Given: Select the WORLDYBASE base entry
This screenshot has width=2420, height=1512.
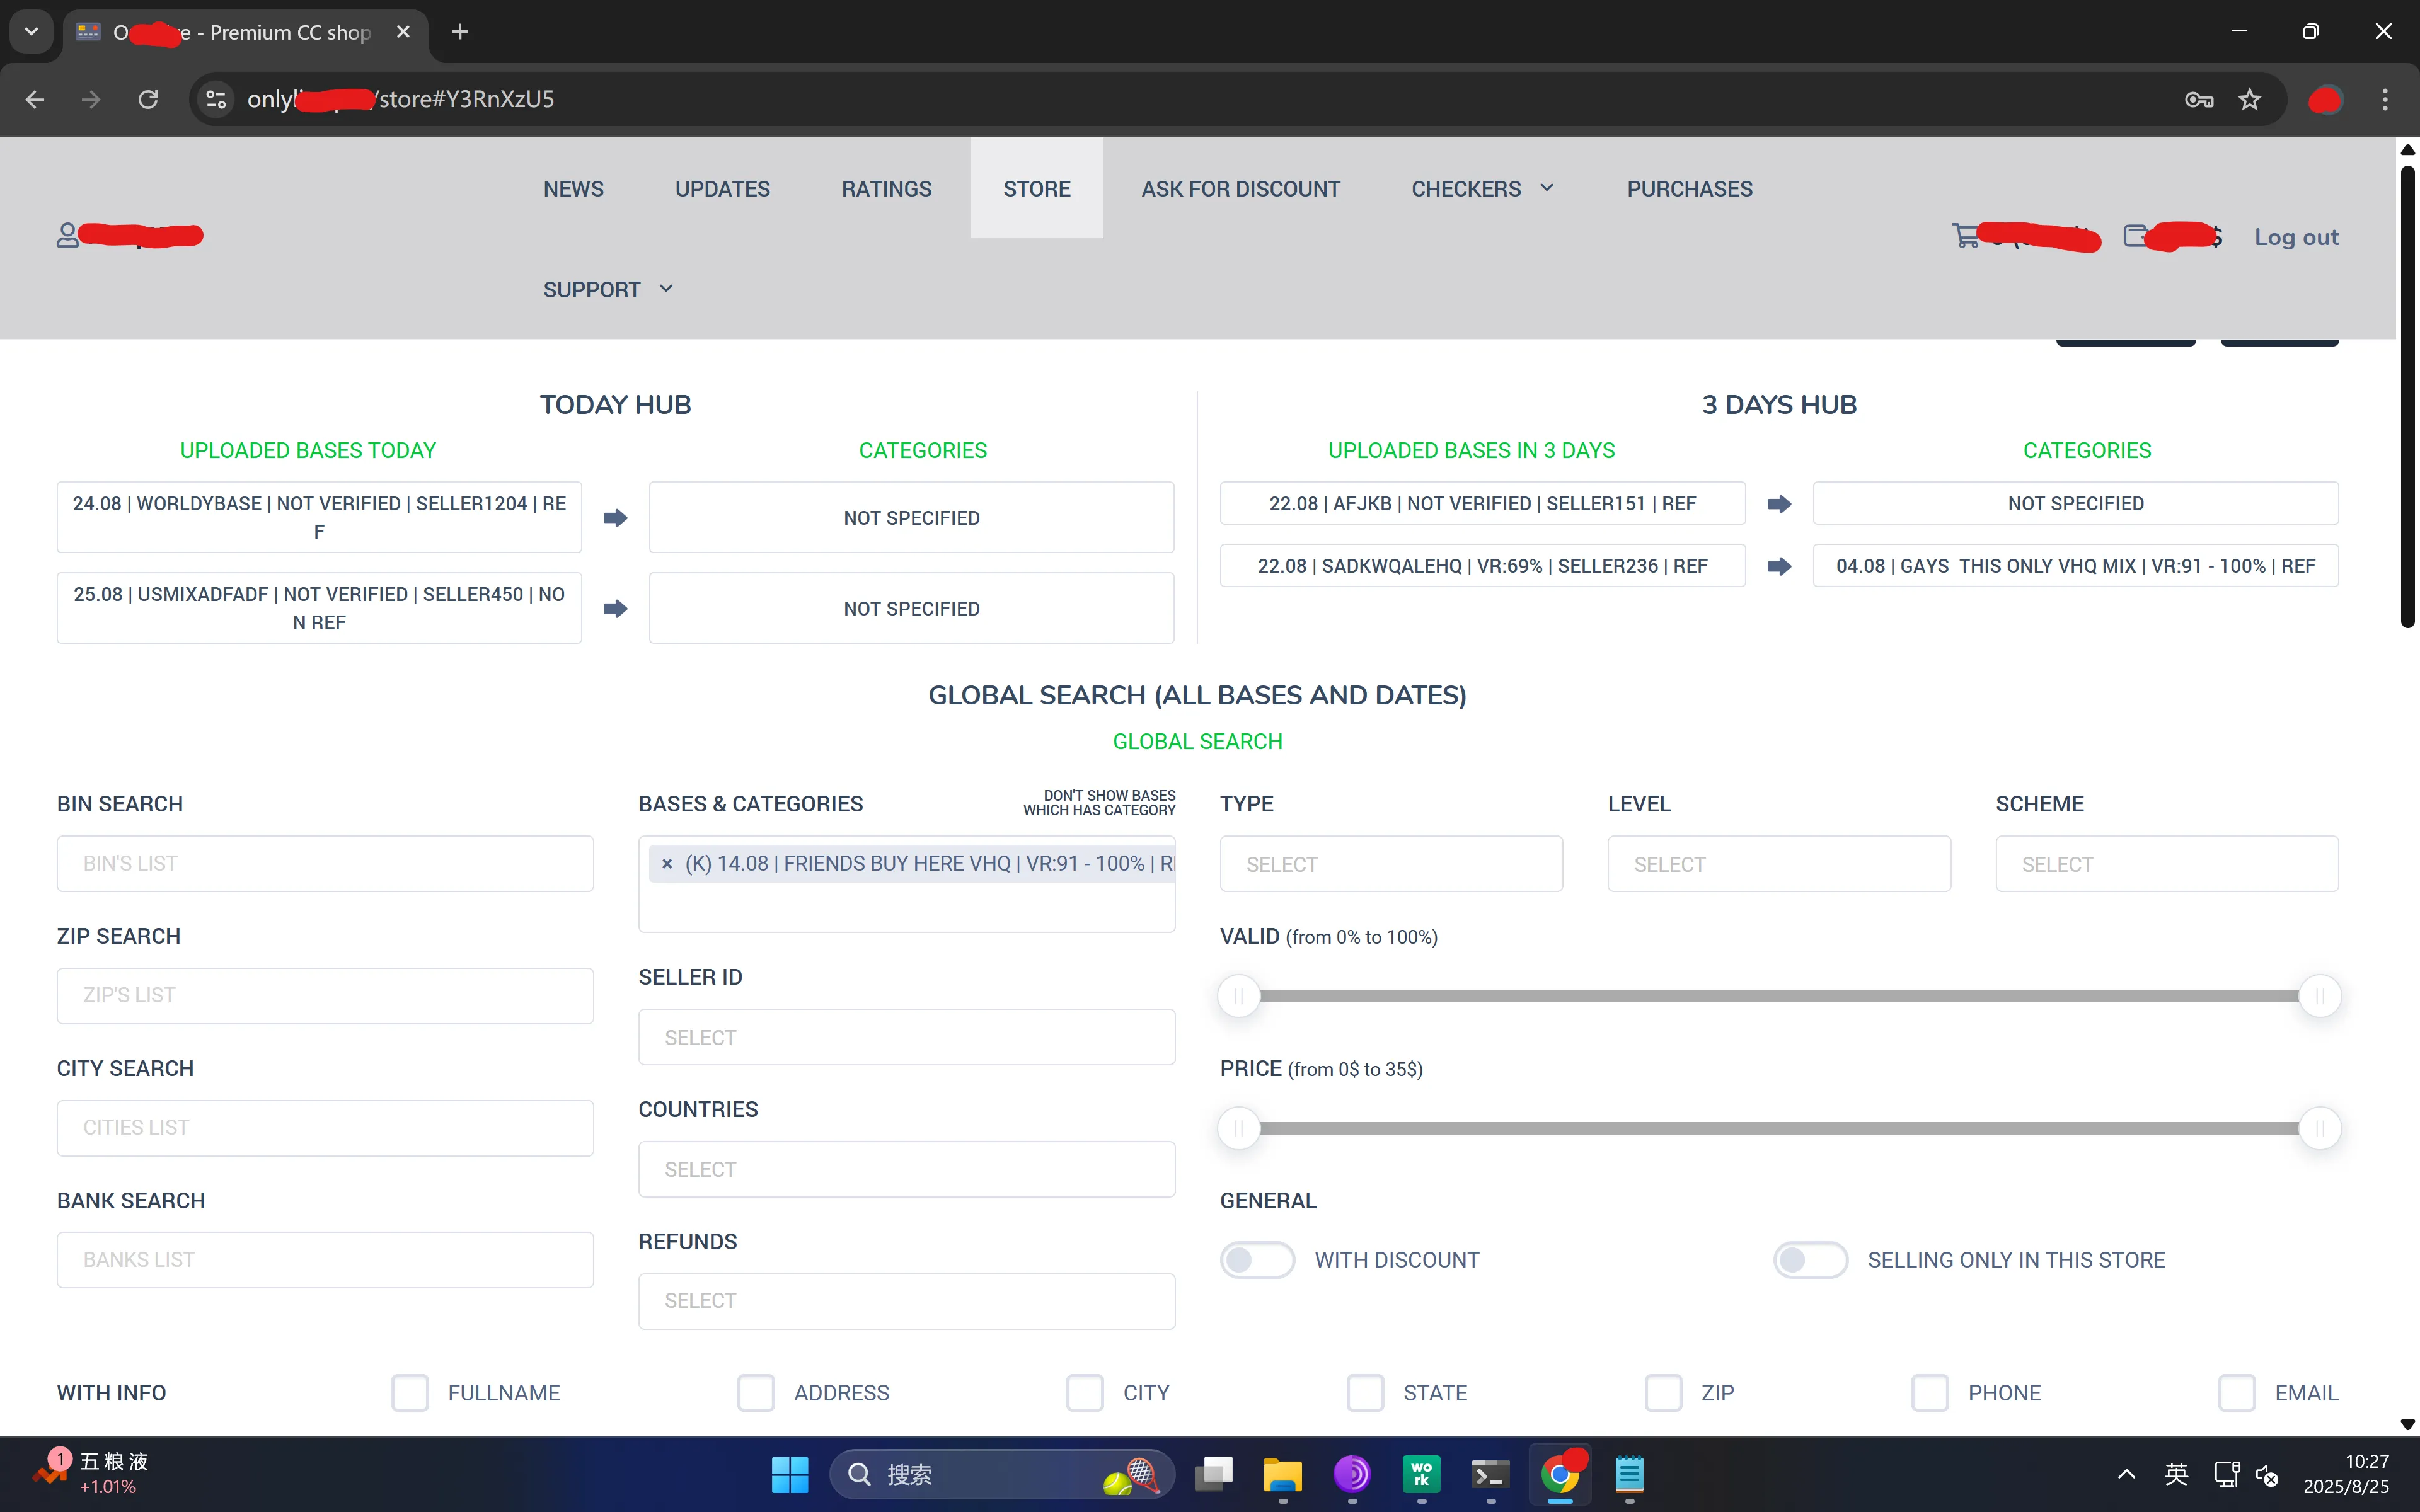Looking at the screenshot, I should tap(319, 517).
